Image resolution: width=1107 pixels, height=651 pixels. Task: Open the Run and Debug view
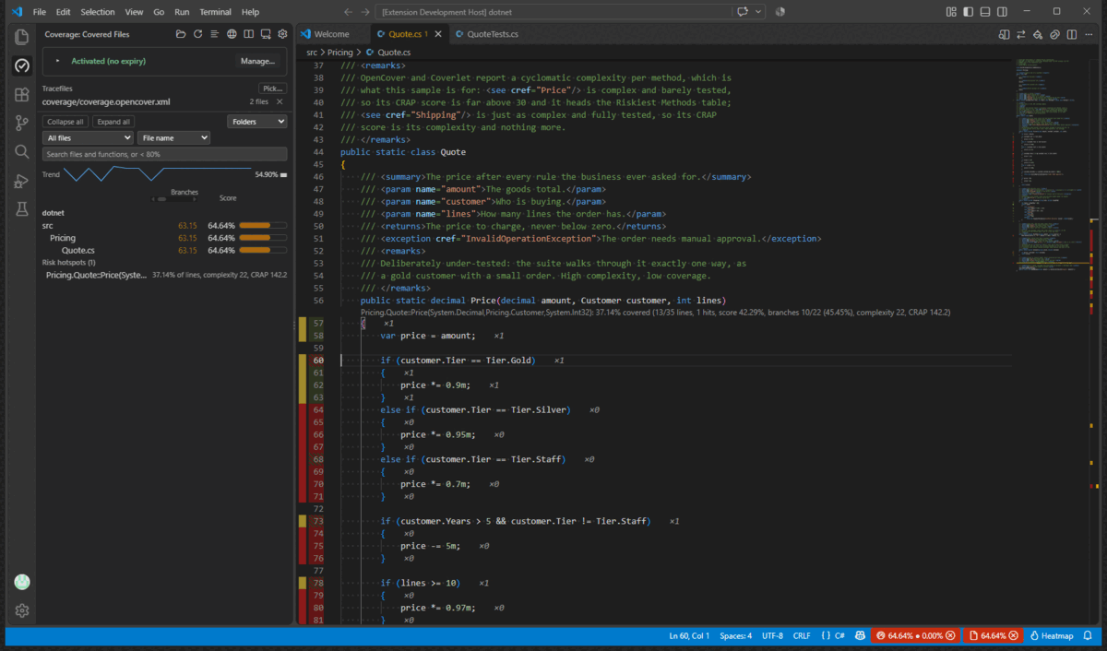(22, 181)
